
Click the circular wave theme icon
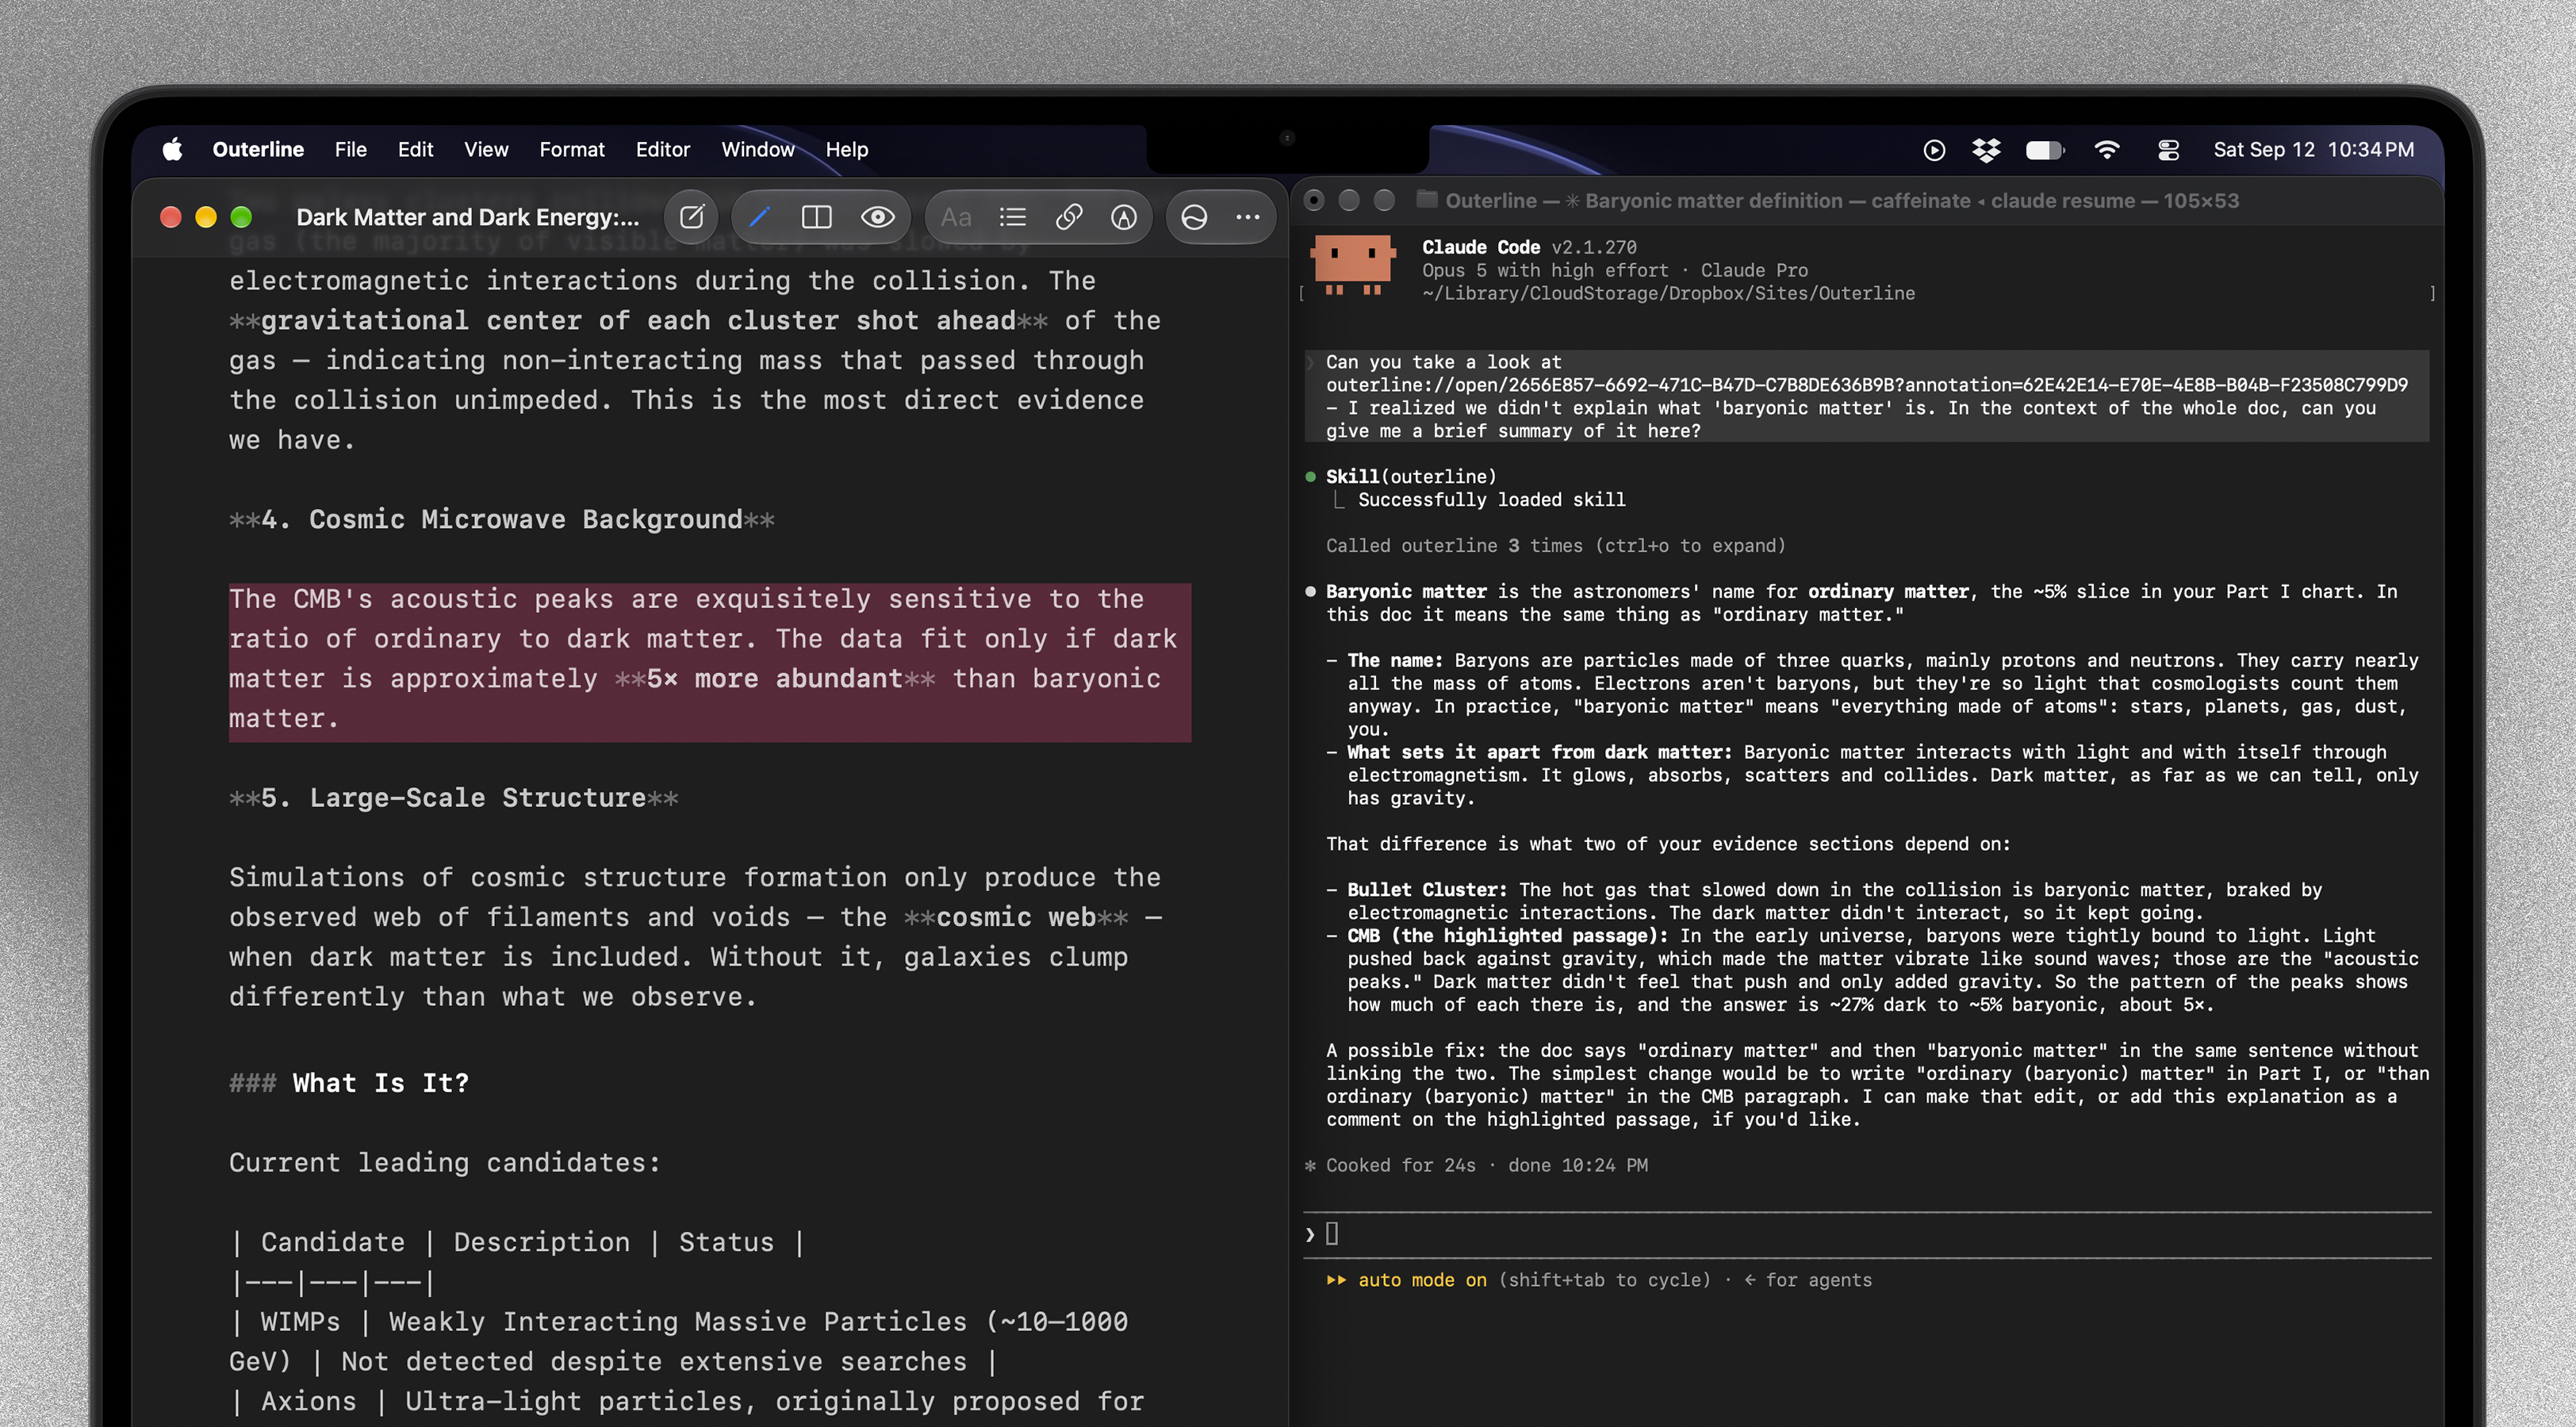[1194, 217]
